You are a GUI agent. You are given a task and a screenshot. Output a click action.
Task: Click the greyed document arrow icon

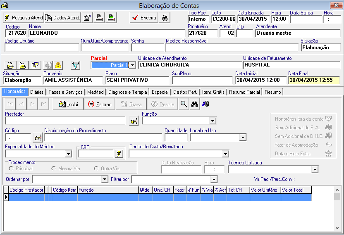click(48, 65)
